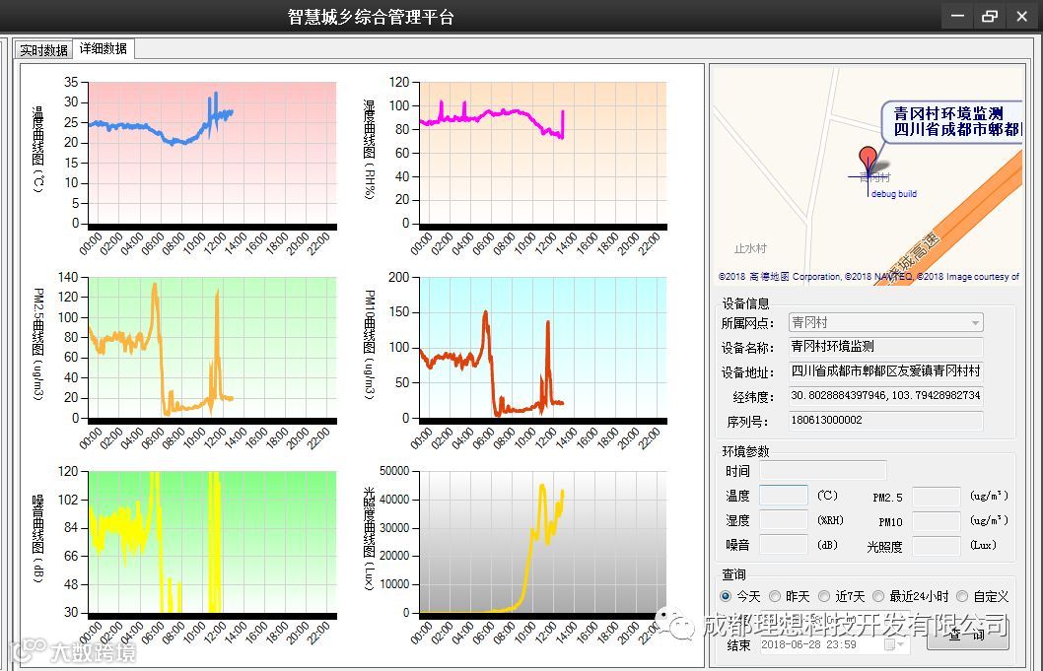Click the 经纬度 coordinates field
1043x671 pixels.
point(885,396)
